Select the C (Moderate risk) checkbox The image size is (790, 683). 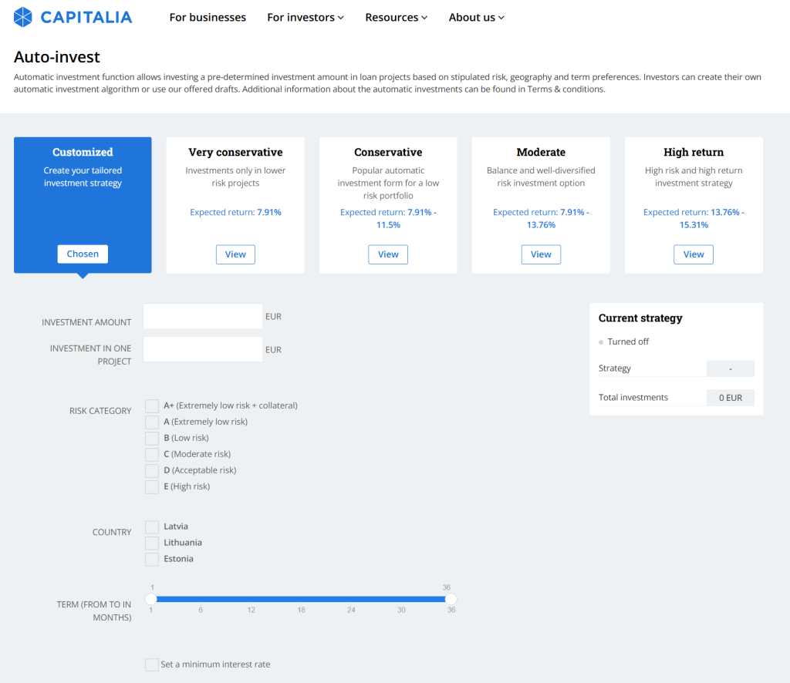point(151,454)
